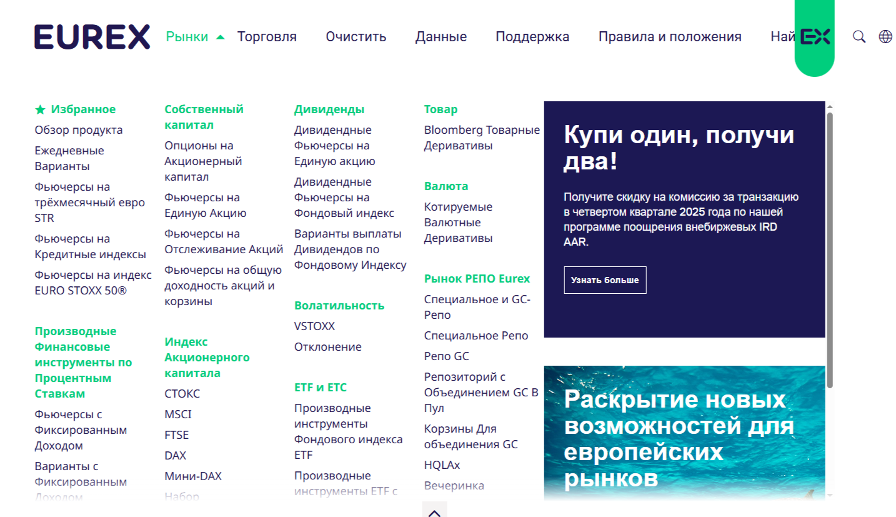
Task: Click the menu panel vertical scrollbar
Action: tap(830, 250)
